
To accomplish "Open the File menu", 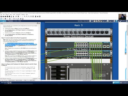I will (1, 15).
